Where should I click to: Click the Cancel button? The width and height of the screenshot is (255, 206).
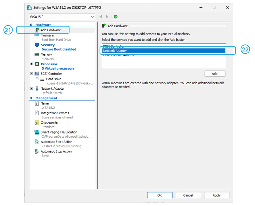[188, 195]
